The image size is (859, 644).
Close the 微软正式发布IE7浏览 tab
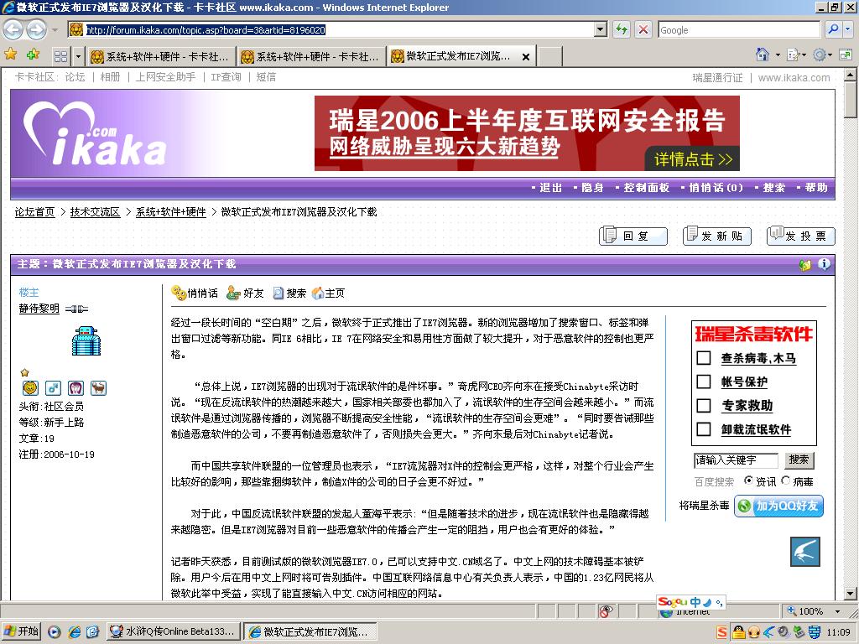click(525, 56)
